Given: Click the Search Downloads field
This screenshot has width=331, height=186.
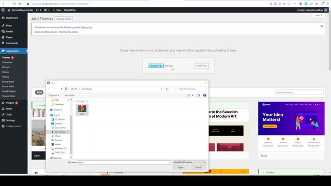Looking at the screenshot, I should (x=189, y=89).
